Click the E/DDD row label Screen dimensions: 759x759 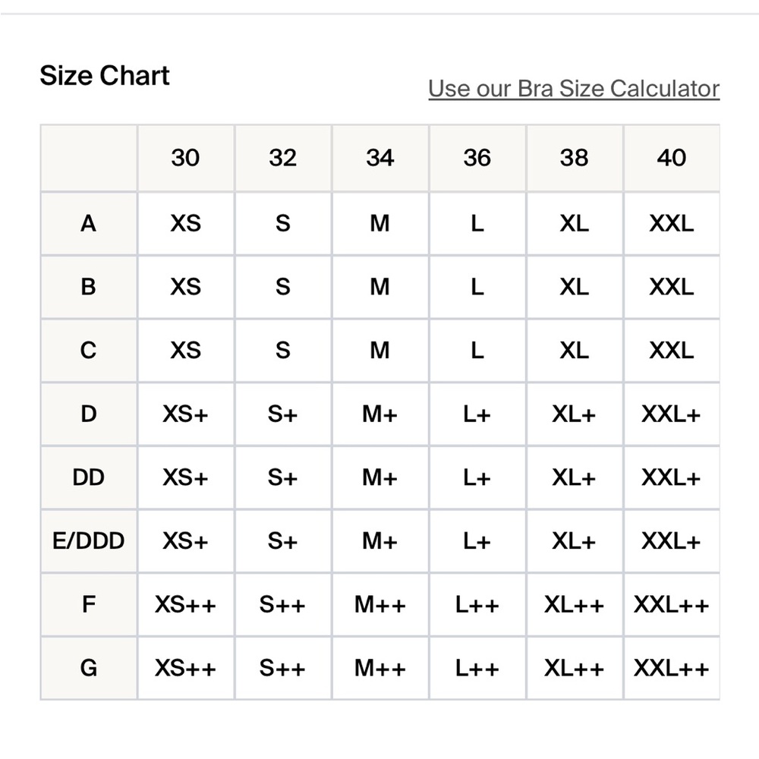(x=89, y=541)
